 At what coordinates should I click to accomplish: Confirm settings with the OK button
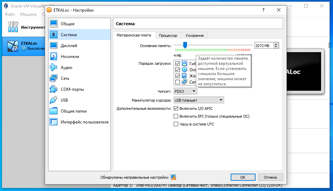[x=243, y=177]
